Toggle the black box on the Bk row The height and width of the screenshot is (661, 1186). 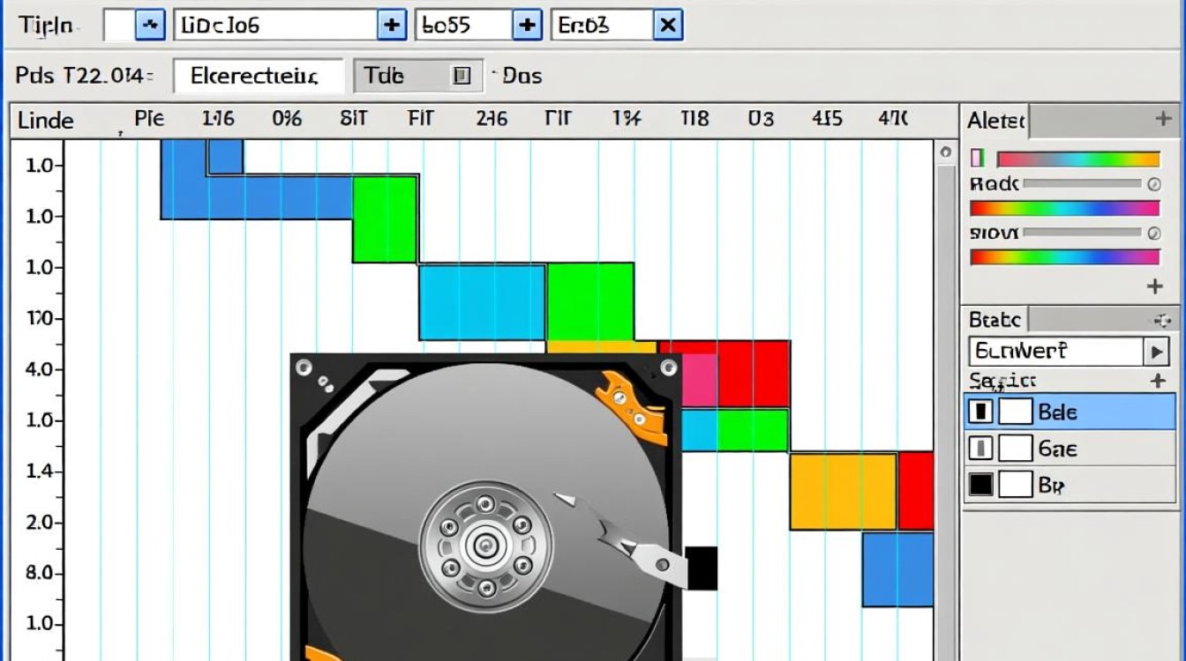(x=980, y=484)
